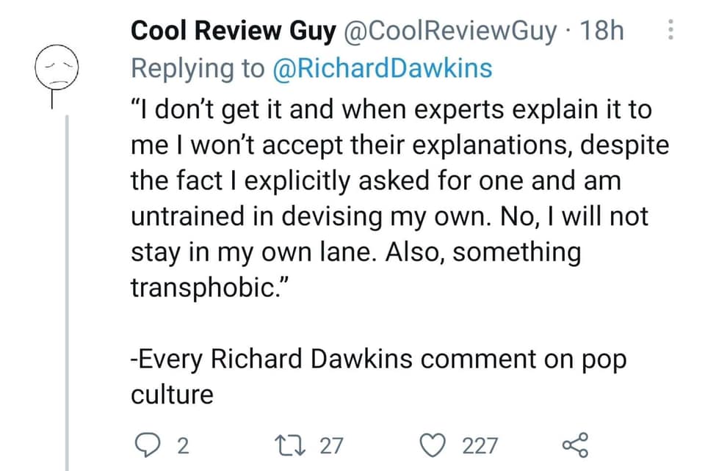Visit the @CoolReviewGuy handle
The width and height of the screenshot is (705, 471).
450,31
